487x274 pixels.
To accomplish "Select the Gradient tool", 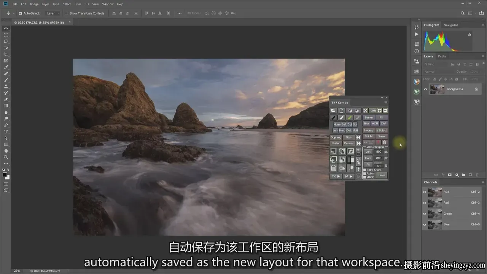I will pos(6,106).
